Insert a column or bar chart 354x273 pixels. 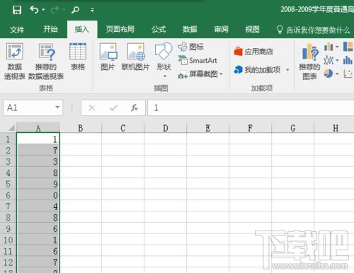(x=329, y=47)
